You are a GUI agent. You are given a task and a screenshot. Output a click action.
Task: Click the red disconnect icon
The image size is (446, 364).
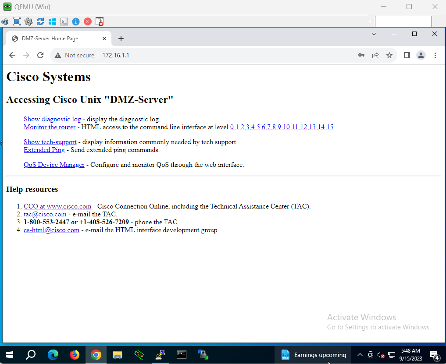[88, 21]
